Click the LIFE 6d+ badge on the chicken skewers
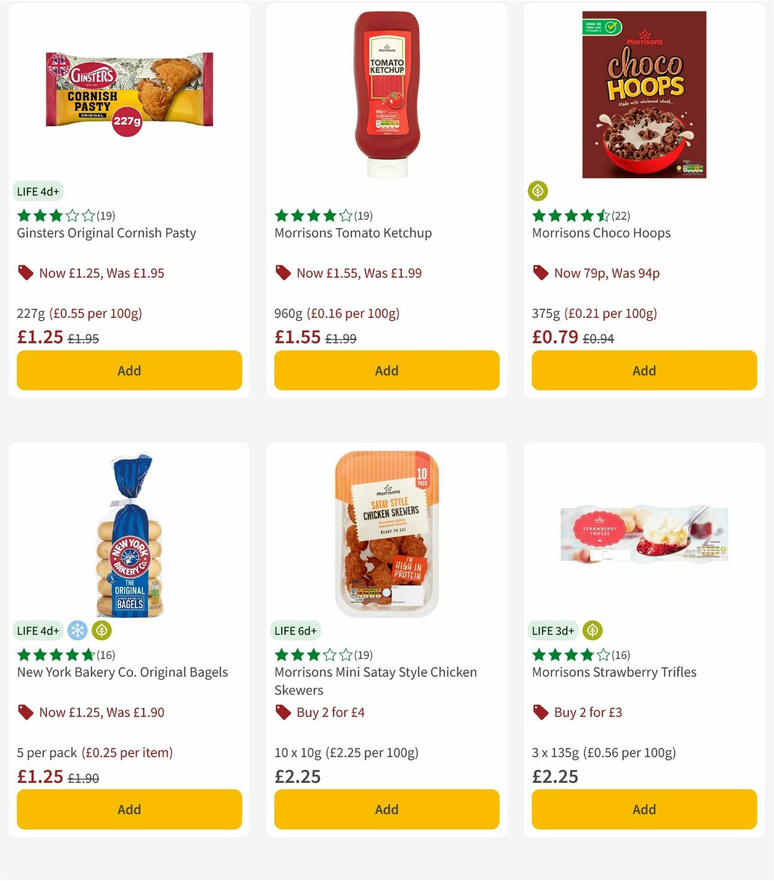This screenshot has width=774, height=881. click(x=295, y=631)
